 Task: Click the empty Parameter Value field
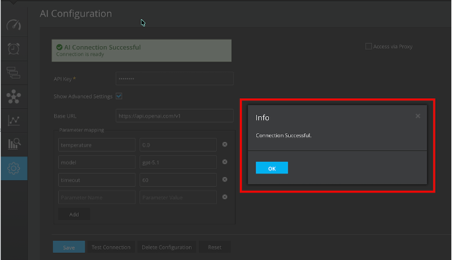coord(178,197)
